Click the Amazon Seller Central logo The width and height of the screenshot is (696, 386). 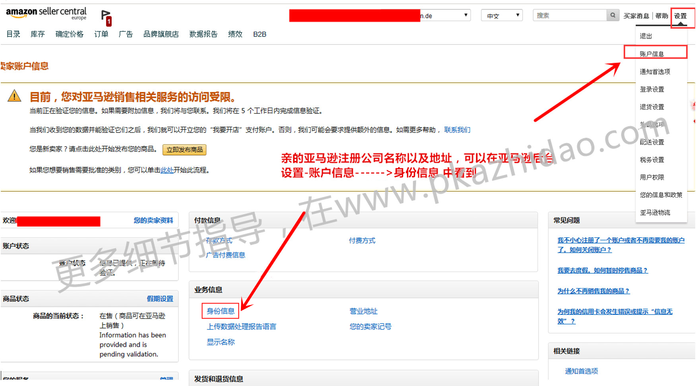tap(46, 13)
